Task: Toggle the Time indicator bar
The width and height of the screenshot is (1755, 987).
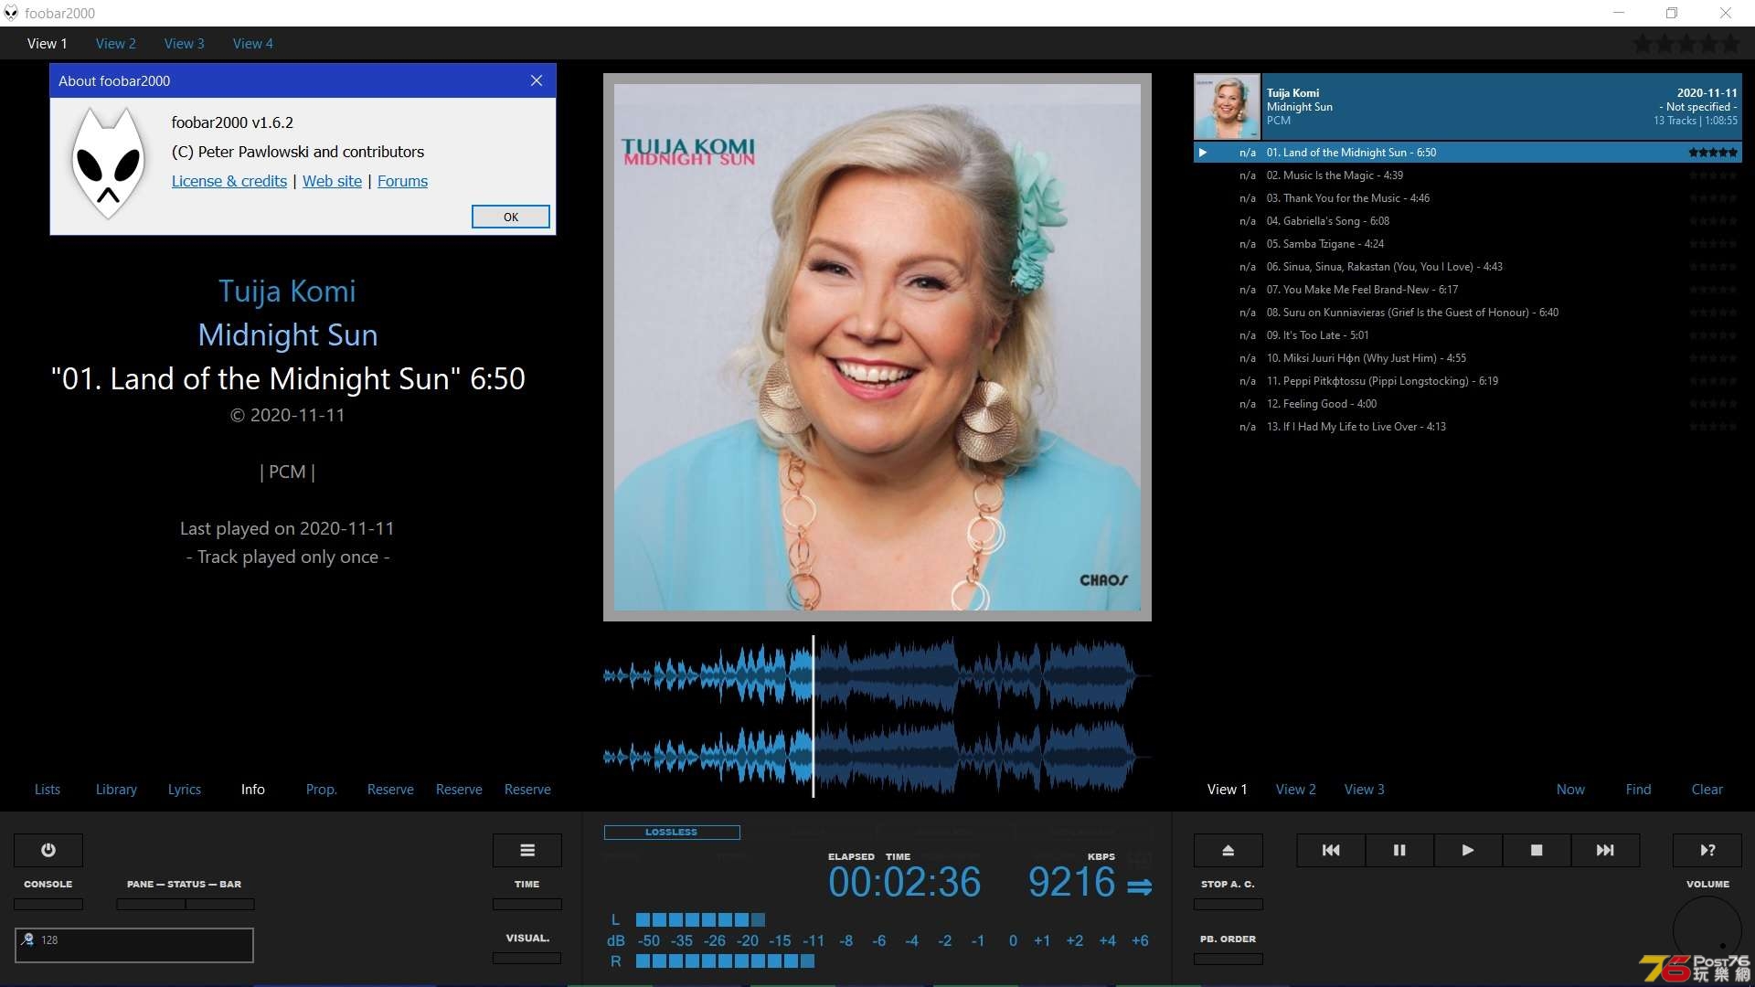Action: [527, 904]
